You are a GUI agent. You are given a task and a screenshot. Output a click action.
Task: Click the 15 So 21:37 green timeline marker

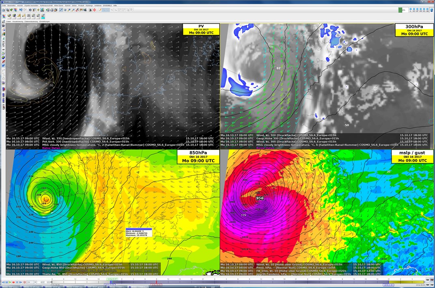112,279
